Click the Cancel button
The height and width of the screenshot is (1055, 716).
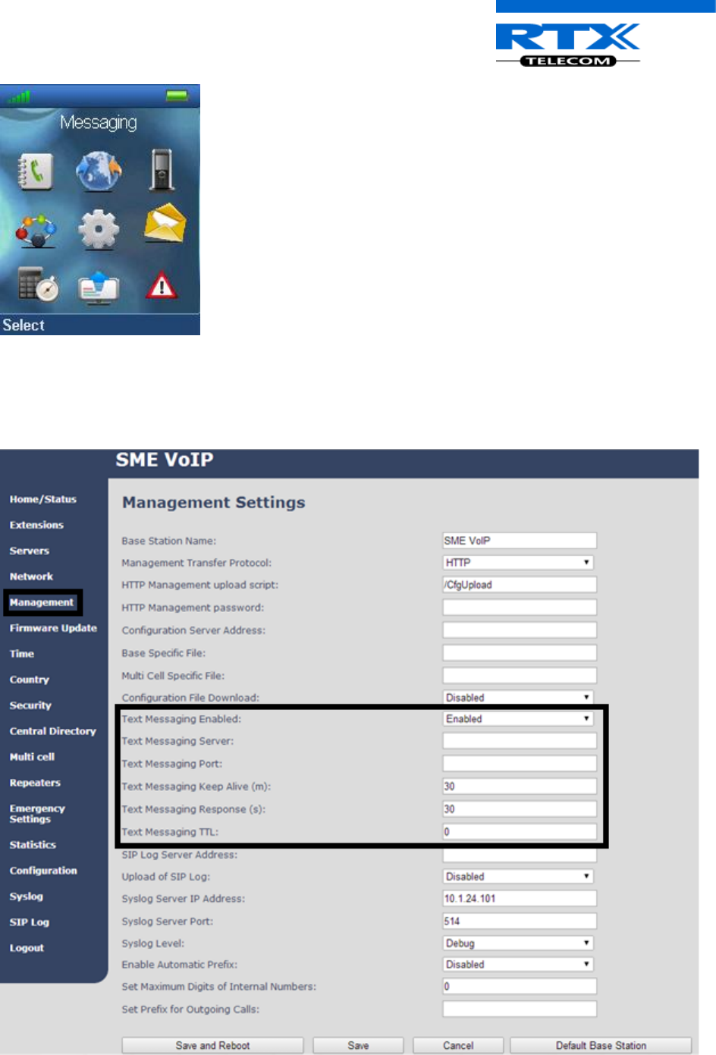tap(458, 1046)
